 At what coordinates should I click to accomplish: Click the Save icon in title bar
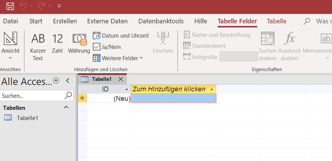(10, 6)
